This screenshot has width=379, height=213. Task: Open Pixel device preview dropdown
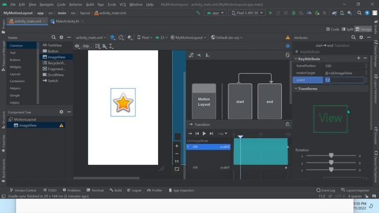pos(144,37)
